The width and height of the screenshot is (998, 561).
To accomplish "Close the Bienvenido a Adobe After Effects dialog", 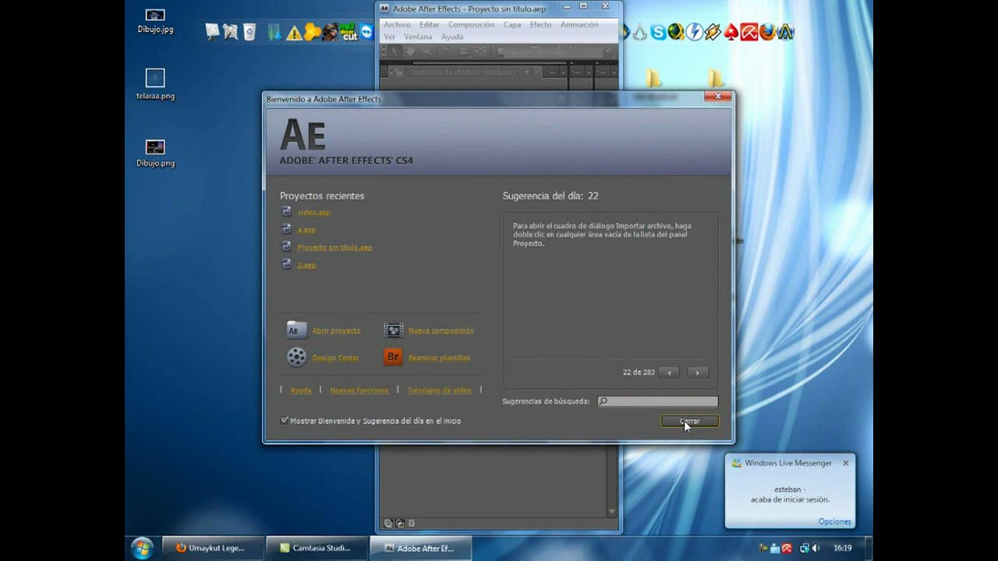I will [x=717, y=97].
